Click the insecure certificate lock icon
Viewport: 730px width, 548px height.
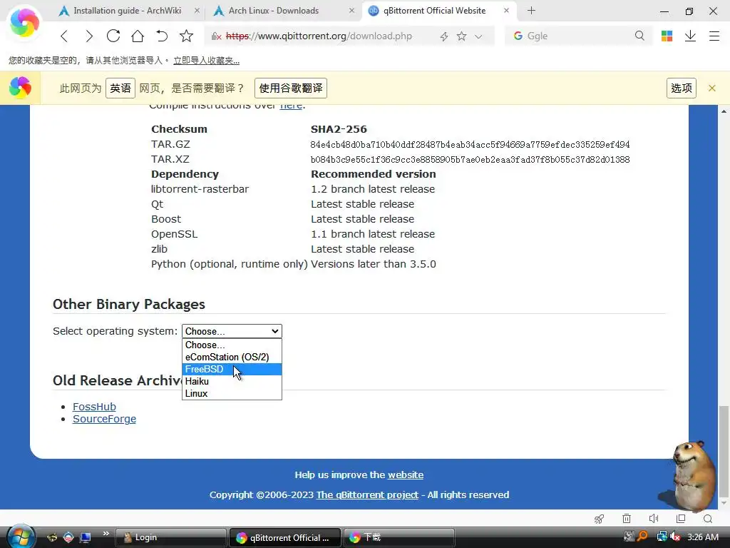tap(216, 36)
